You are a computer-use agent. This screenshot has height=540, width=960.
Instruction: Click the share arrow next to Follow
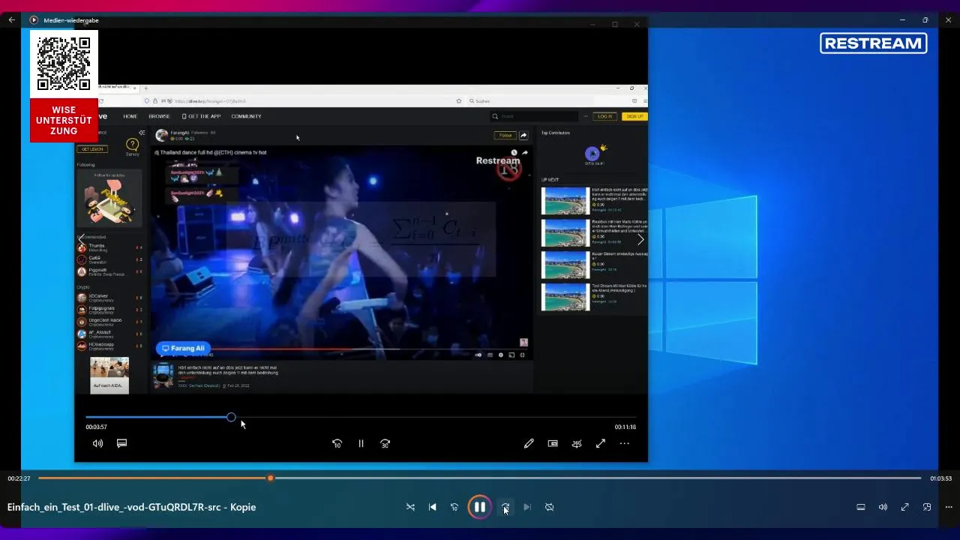pos(523,135)
